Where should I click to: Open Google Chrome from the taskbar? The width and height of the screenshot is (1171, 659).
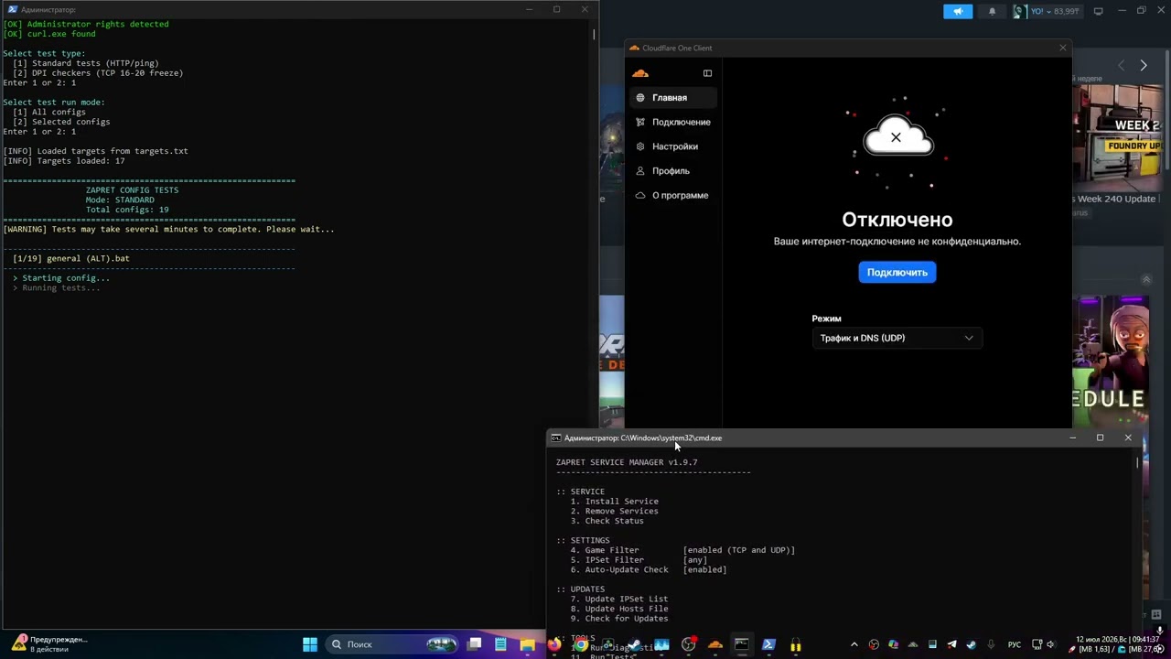(x=581, y=644)
